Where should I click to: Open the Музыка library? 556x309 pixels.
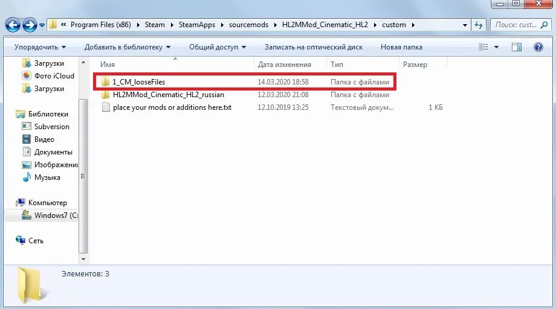(x=41, y=177)
